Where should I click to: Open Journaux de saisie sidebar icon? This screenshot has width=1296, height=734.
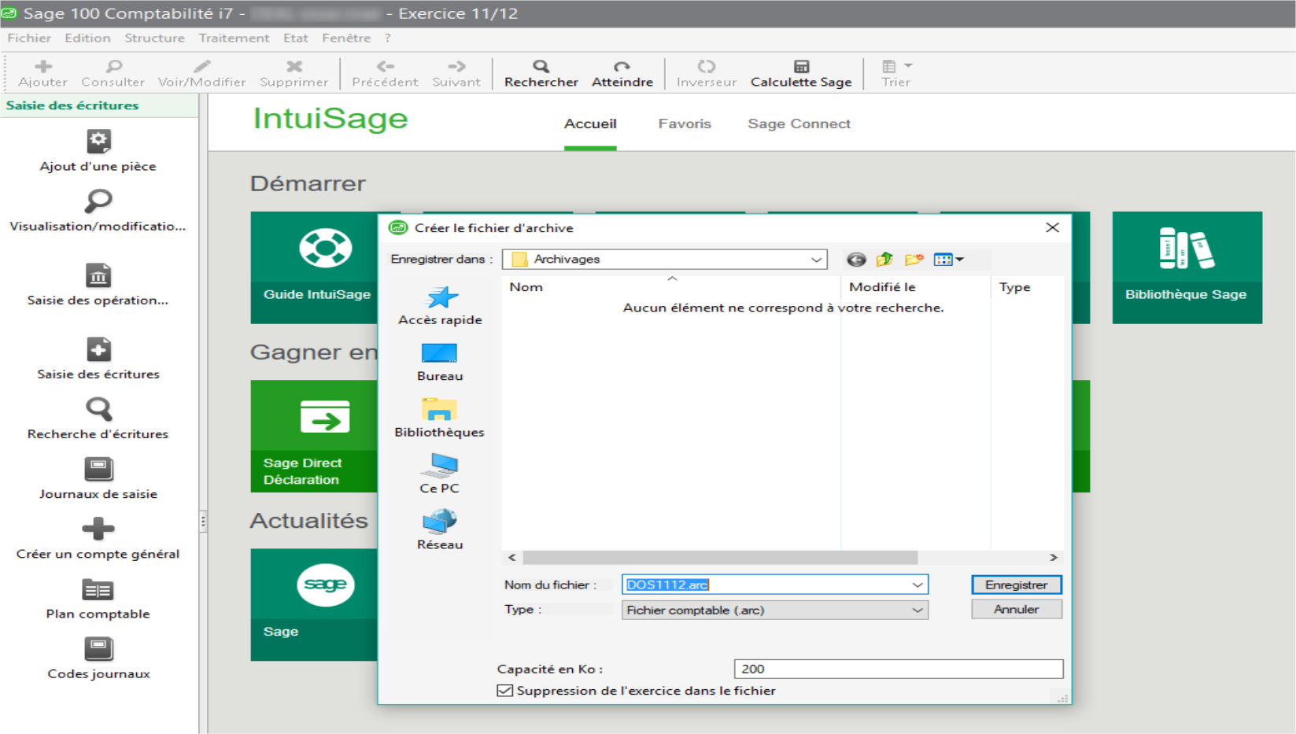98,470
